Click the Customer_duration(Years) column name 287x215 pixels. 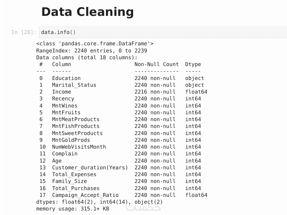pos(90,167)
